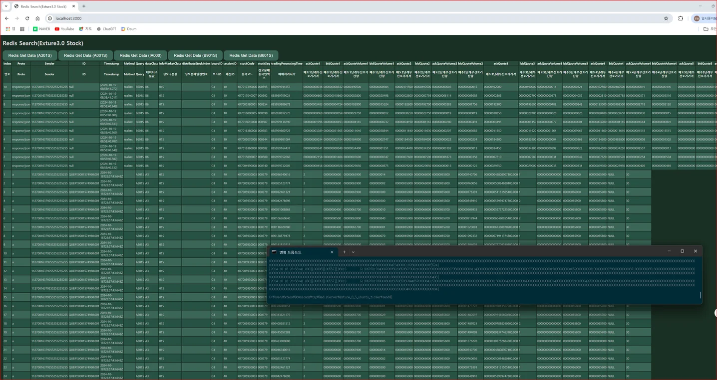Open the Daum bookmark
This screenshot has width=717, height=380.
click(129, 29)
